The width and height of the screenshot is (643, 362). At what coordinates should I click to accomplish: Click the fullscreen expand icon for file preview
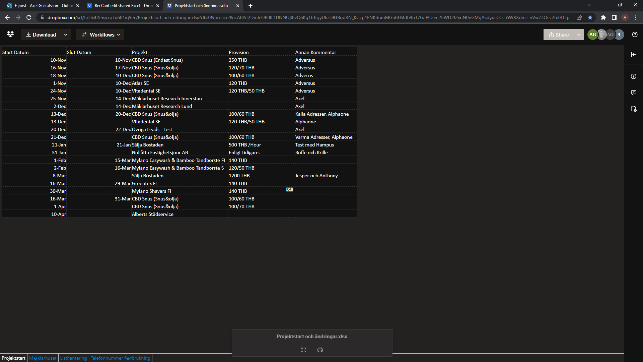[x=304, y=350]
